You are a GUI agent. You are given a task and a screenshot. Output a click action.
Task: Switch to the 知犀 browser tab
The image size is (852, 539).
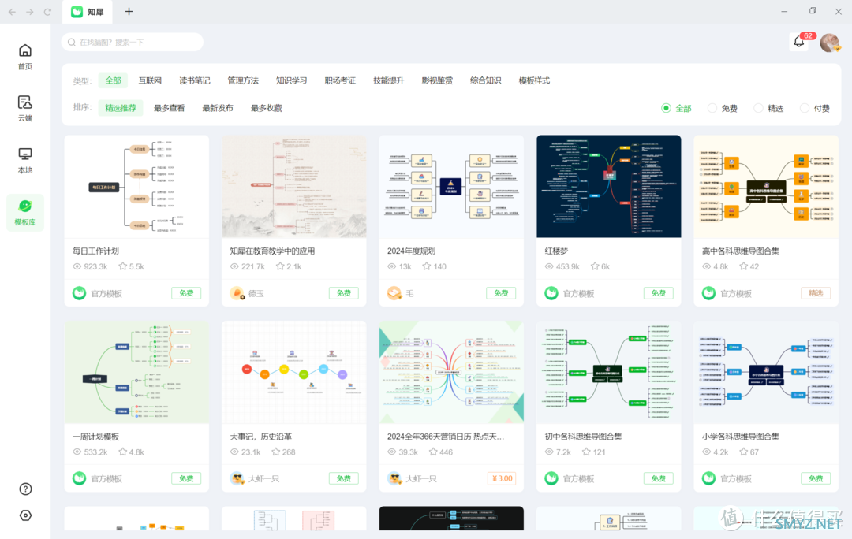pyautogui.click(x=88, y=12)
